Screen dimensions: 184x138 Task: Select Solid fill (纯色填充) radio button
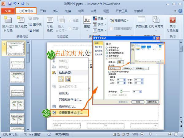pos(107,48)
